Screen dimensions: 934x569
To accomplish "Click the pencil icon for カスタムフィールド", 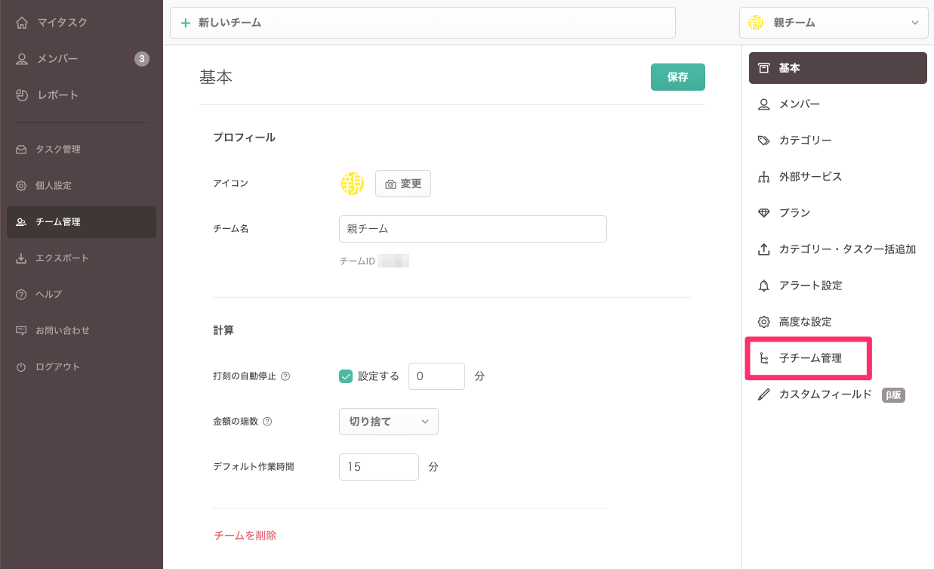I will [x=763, y=394].
